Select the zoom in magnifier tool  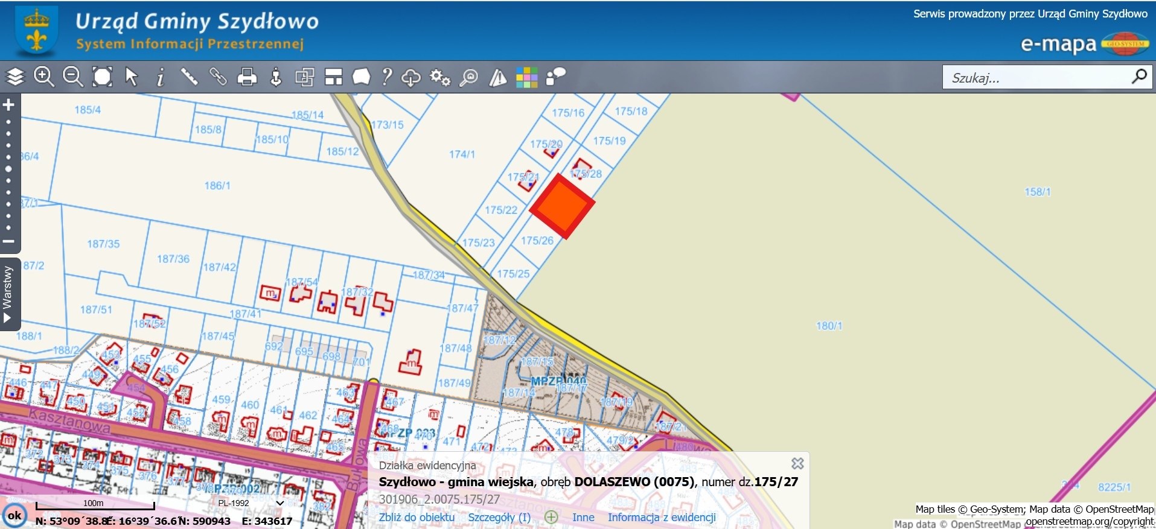click(43, 77)
